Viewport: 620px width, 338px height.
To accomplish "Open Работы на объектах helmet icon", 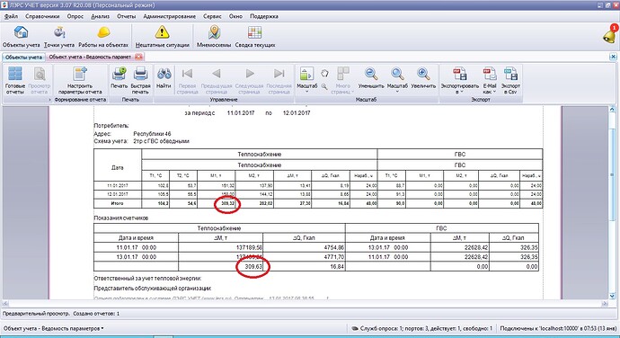I will click(x=103, y=32).
